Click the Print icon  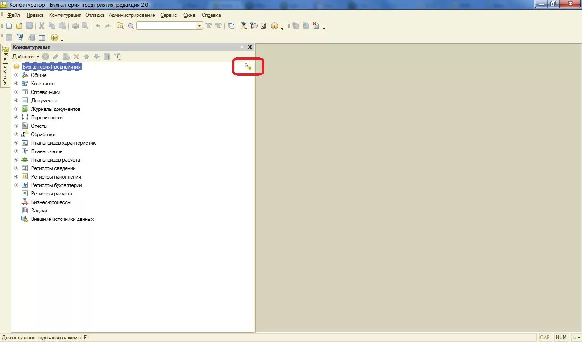click(x=75, y=26)
